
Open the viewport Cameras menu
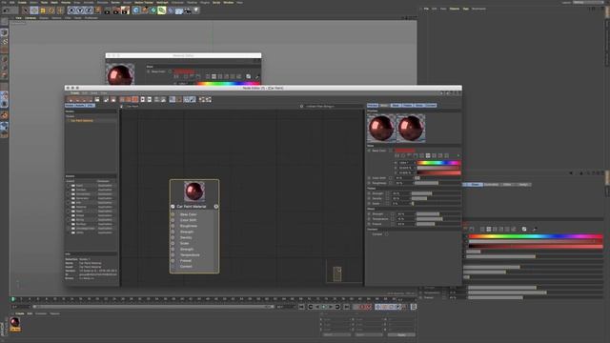[x=30, y=18]
